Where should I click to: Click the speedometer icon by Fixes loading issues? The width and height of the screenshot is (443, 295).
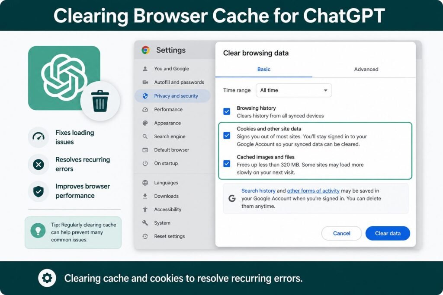pyautogui.click(x=39, y=137)
